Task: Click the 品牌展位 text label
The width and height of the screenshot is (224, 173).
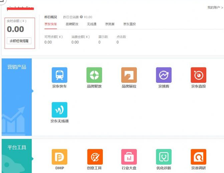Action: [129, 86]
